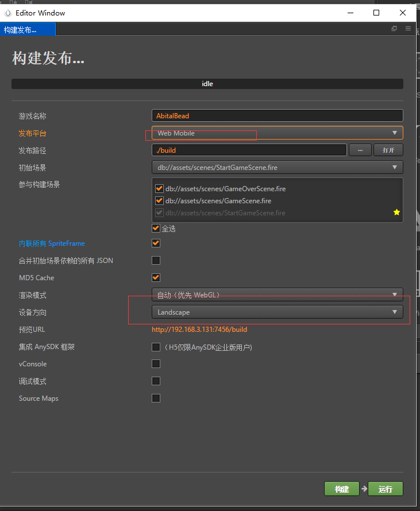420x511 pixels.
Task: Click the green 构建 build button
Action: [342, 489]
